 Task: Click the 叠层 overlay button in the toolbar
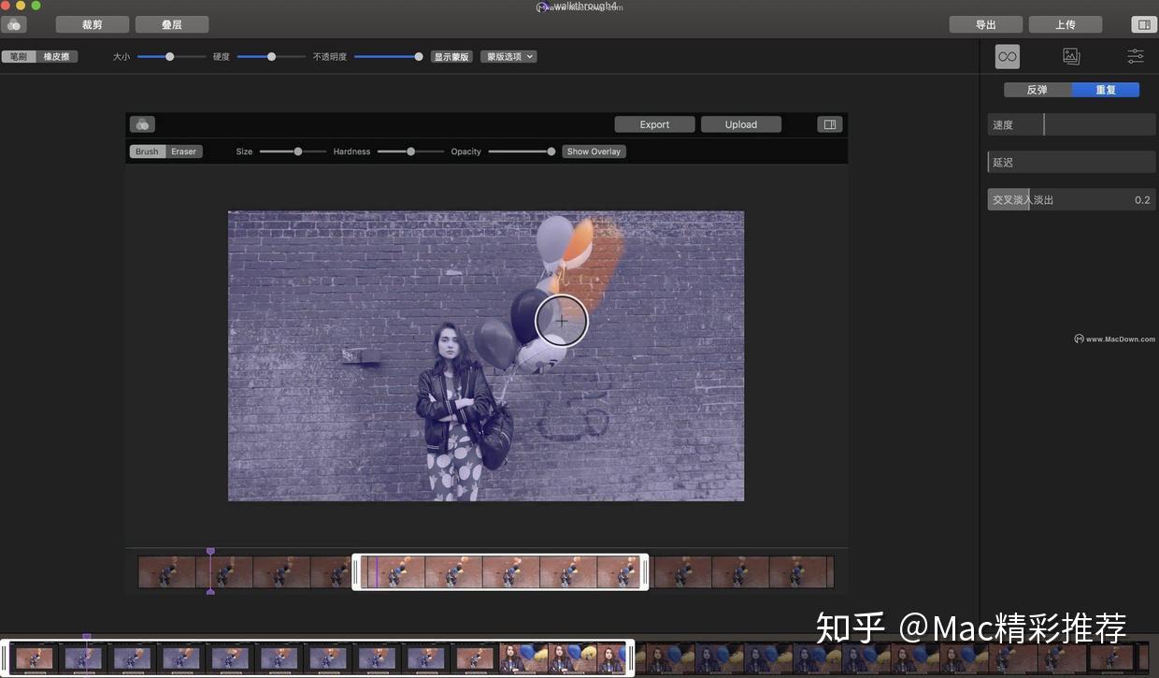(x=172, y=23)
